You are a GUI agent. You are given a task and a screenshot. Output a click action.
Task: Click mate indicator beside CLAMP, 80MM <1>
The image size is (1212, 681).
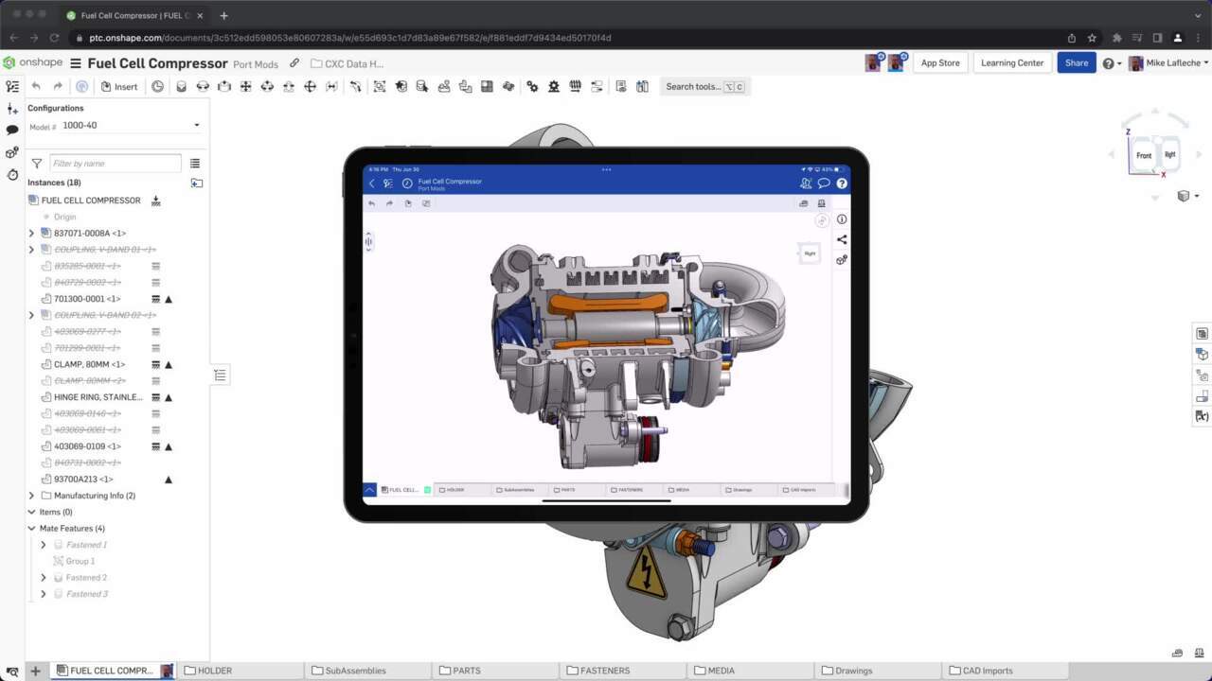(x=156, y=364)
